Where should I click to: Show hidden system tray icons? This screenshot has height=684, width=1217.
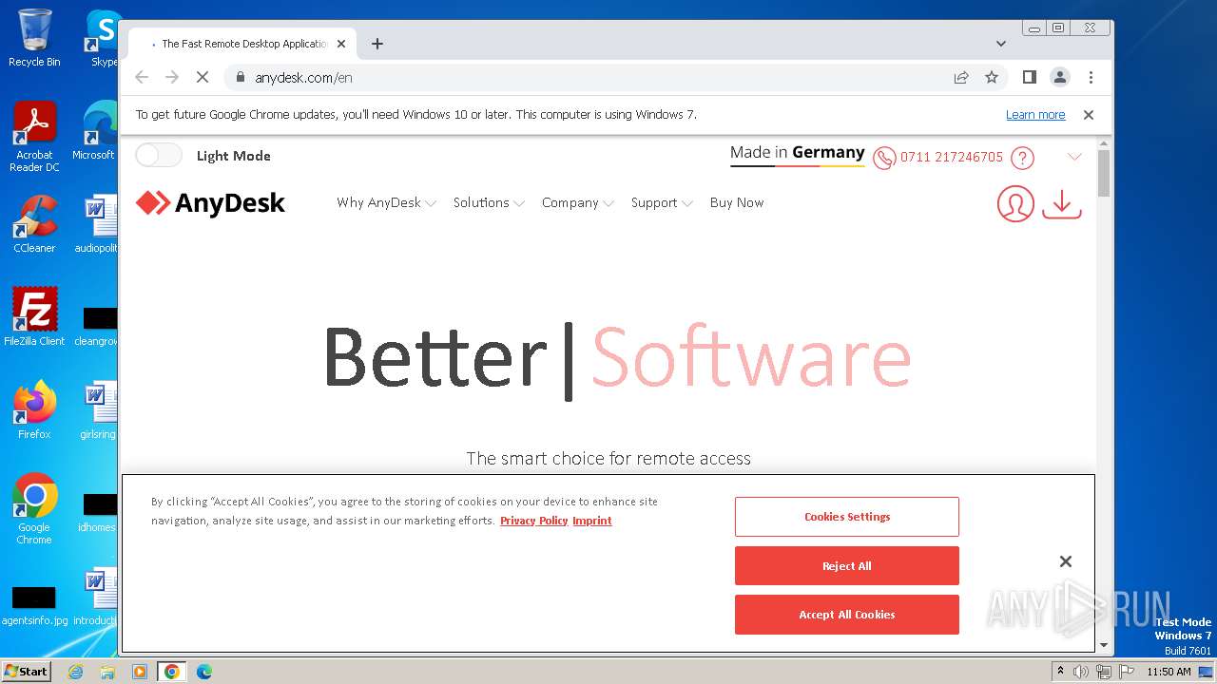point(1060,672)
